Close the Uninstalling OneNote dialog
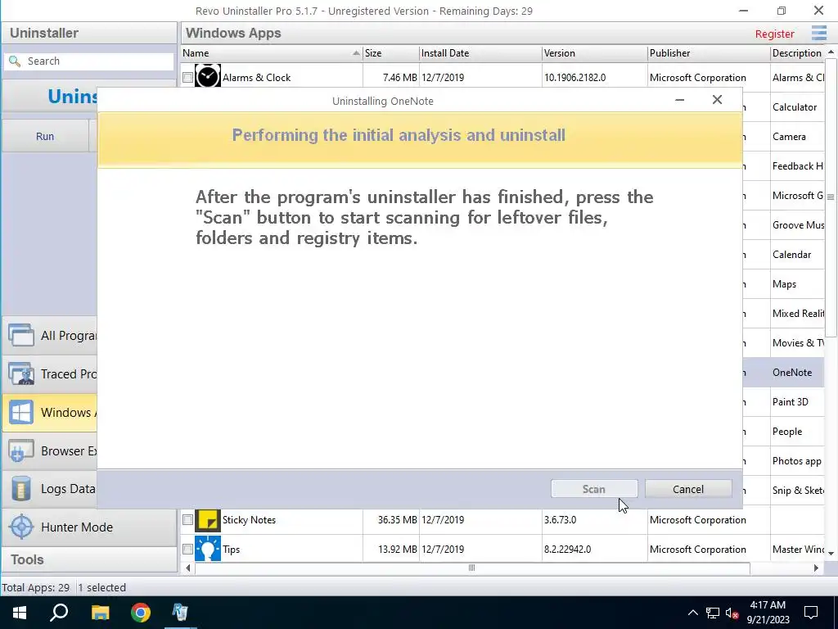 click(717, 100)
